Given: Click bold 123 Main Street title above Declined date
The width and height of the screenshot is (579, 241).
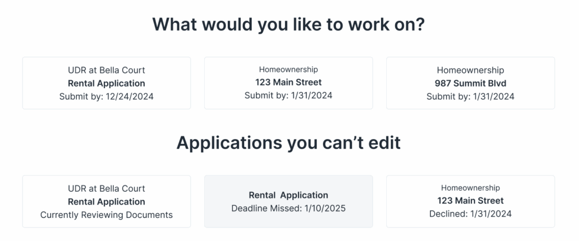Looking at the screenshot, I should click(470, 201).
